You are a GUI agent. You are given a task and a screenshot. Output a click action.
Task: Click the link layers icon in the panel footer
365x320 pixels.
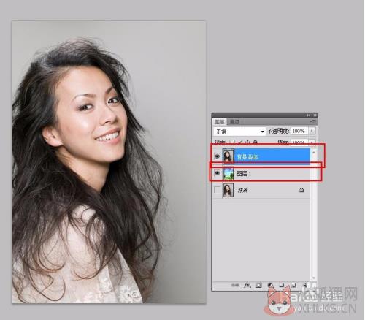(235, 285)
